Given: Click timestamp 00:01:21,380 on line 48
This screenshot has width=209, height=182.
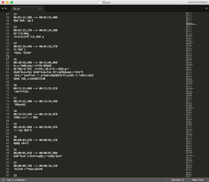Looking at the screenshot, I should 23,17.
